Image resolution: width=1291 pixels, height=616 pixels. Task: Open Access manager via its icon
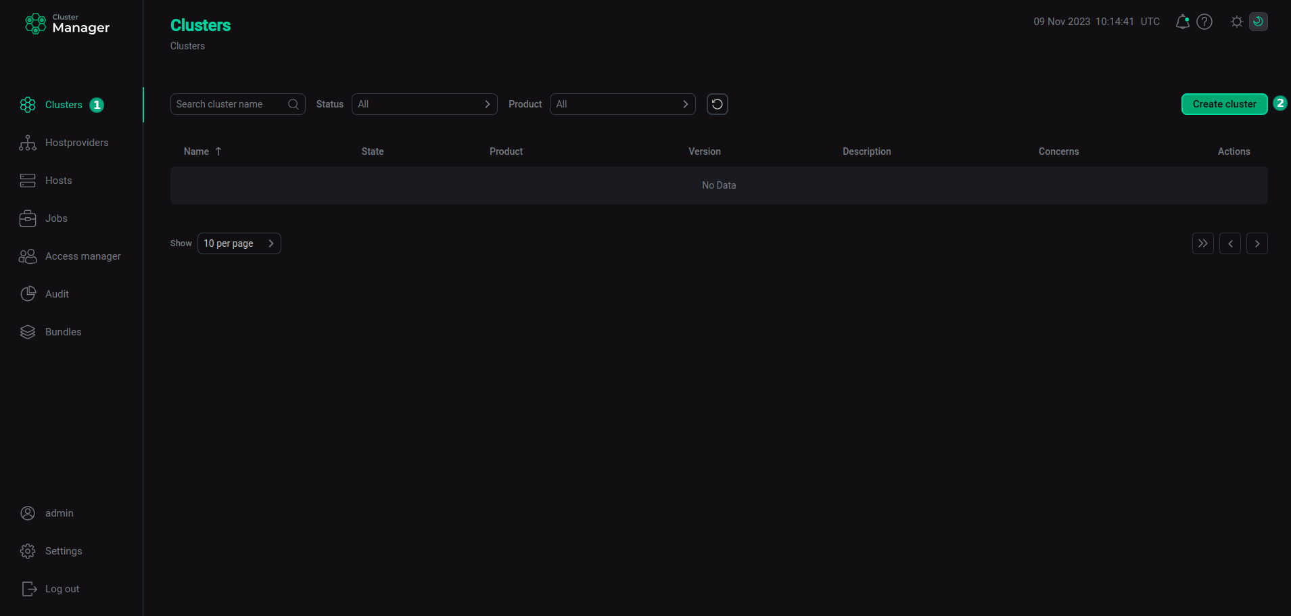tap(27, 256)
